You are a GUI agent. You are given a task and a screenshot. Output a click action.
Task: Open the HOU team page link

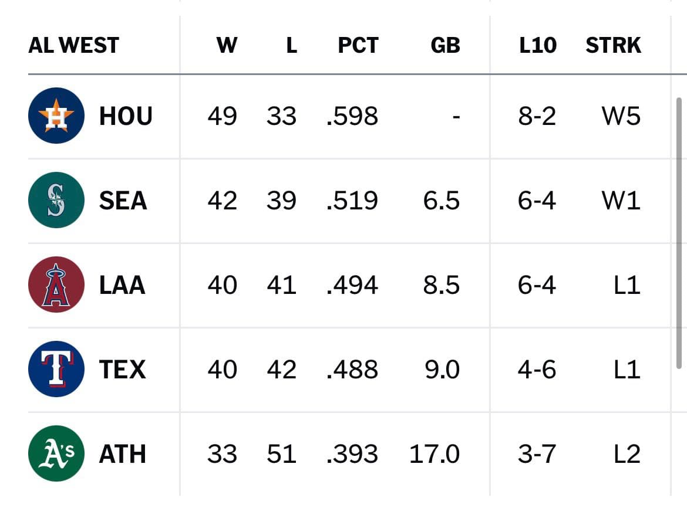pos(126,116)
